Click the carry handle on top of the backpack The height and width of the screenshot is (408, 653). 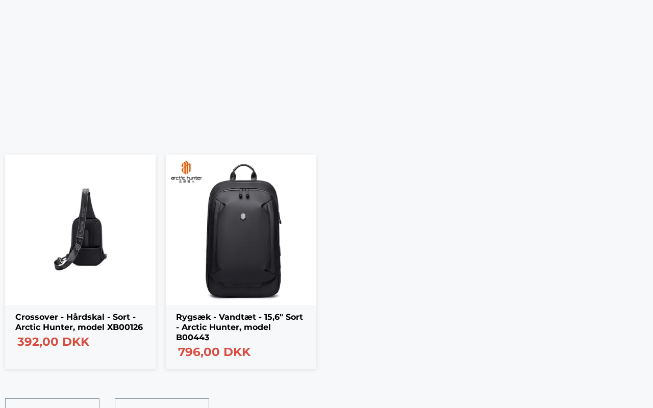point(244,170)
